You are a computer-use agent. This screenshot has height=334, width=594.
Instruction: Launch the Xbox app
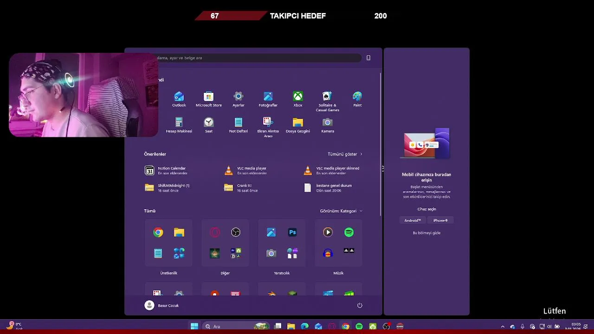[x=298, y=99]
